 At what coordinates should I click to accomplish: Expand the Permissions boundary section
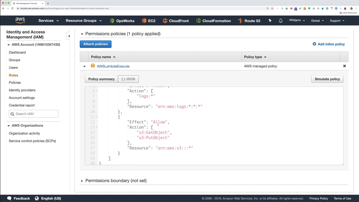click(82, 181)
